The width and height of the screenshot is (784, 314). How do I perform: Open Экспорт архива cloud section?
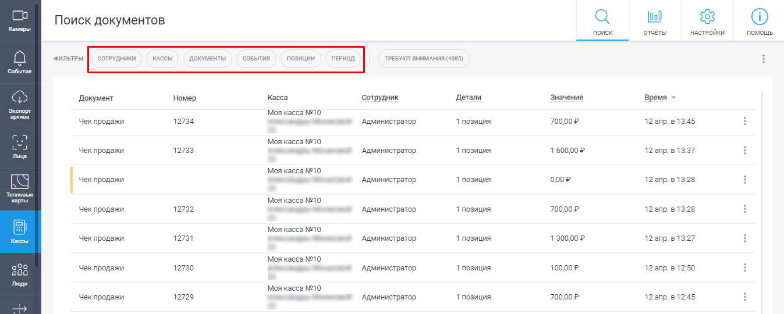[20, 105]
